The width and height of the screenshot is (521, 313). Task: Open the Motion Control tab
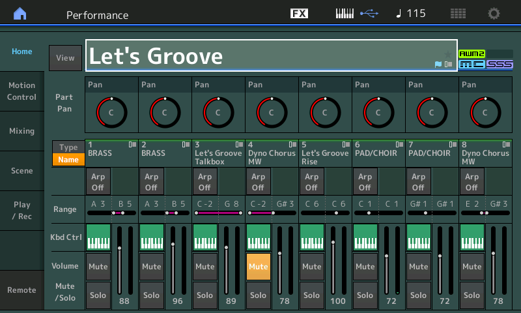[x=22, y=91]
